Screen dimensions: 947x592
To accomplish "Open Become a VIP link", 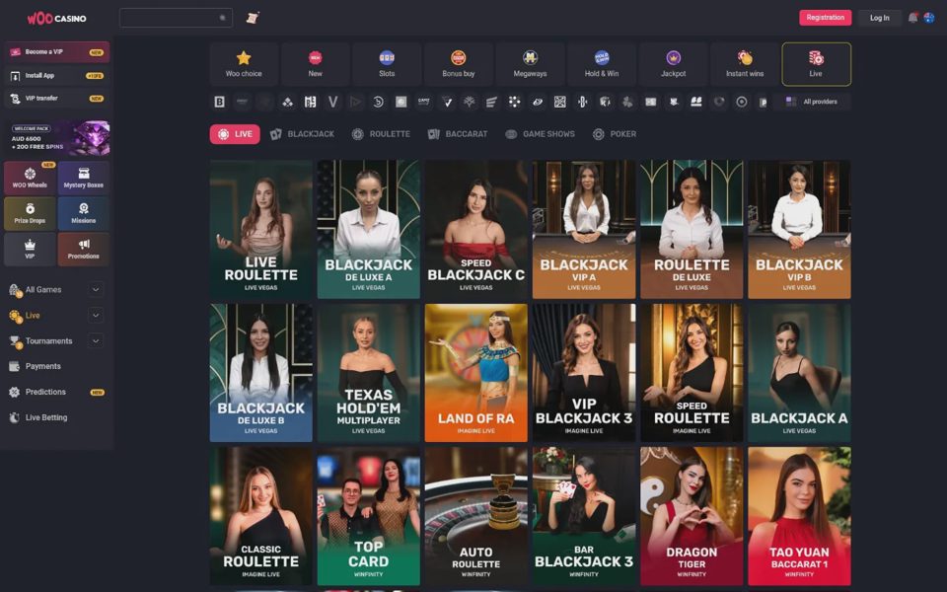I will click(57, 52).
